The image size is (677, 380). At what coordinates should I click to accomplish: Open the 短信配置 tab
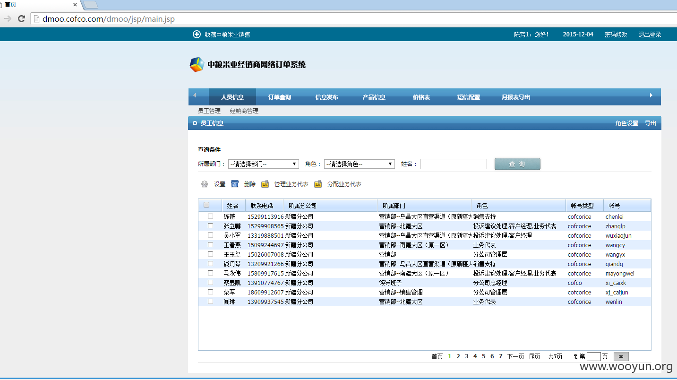pyautogui.click(x=469, y=97)
